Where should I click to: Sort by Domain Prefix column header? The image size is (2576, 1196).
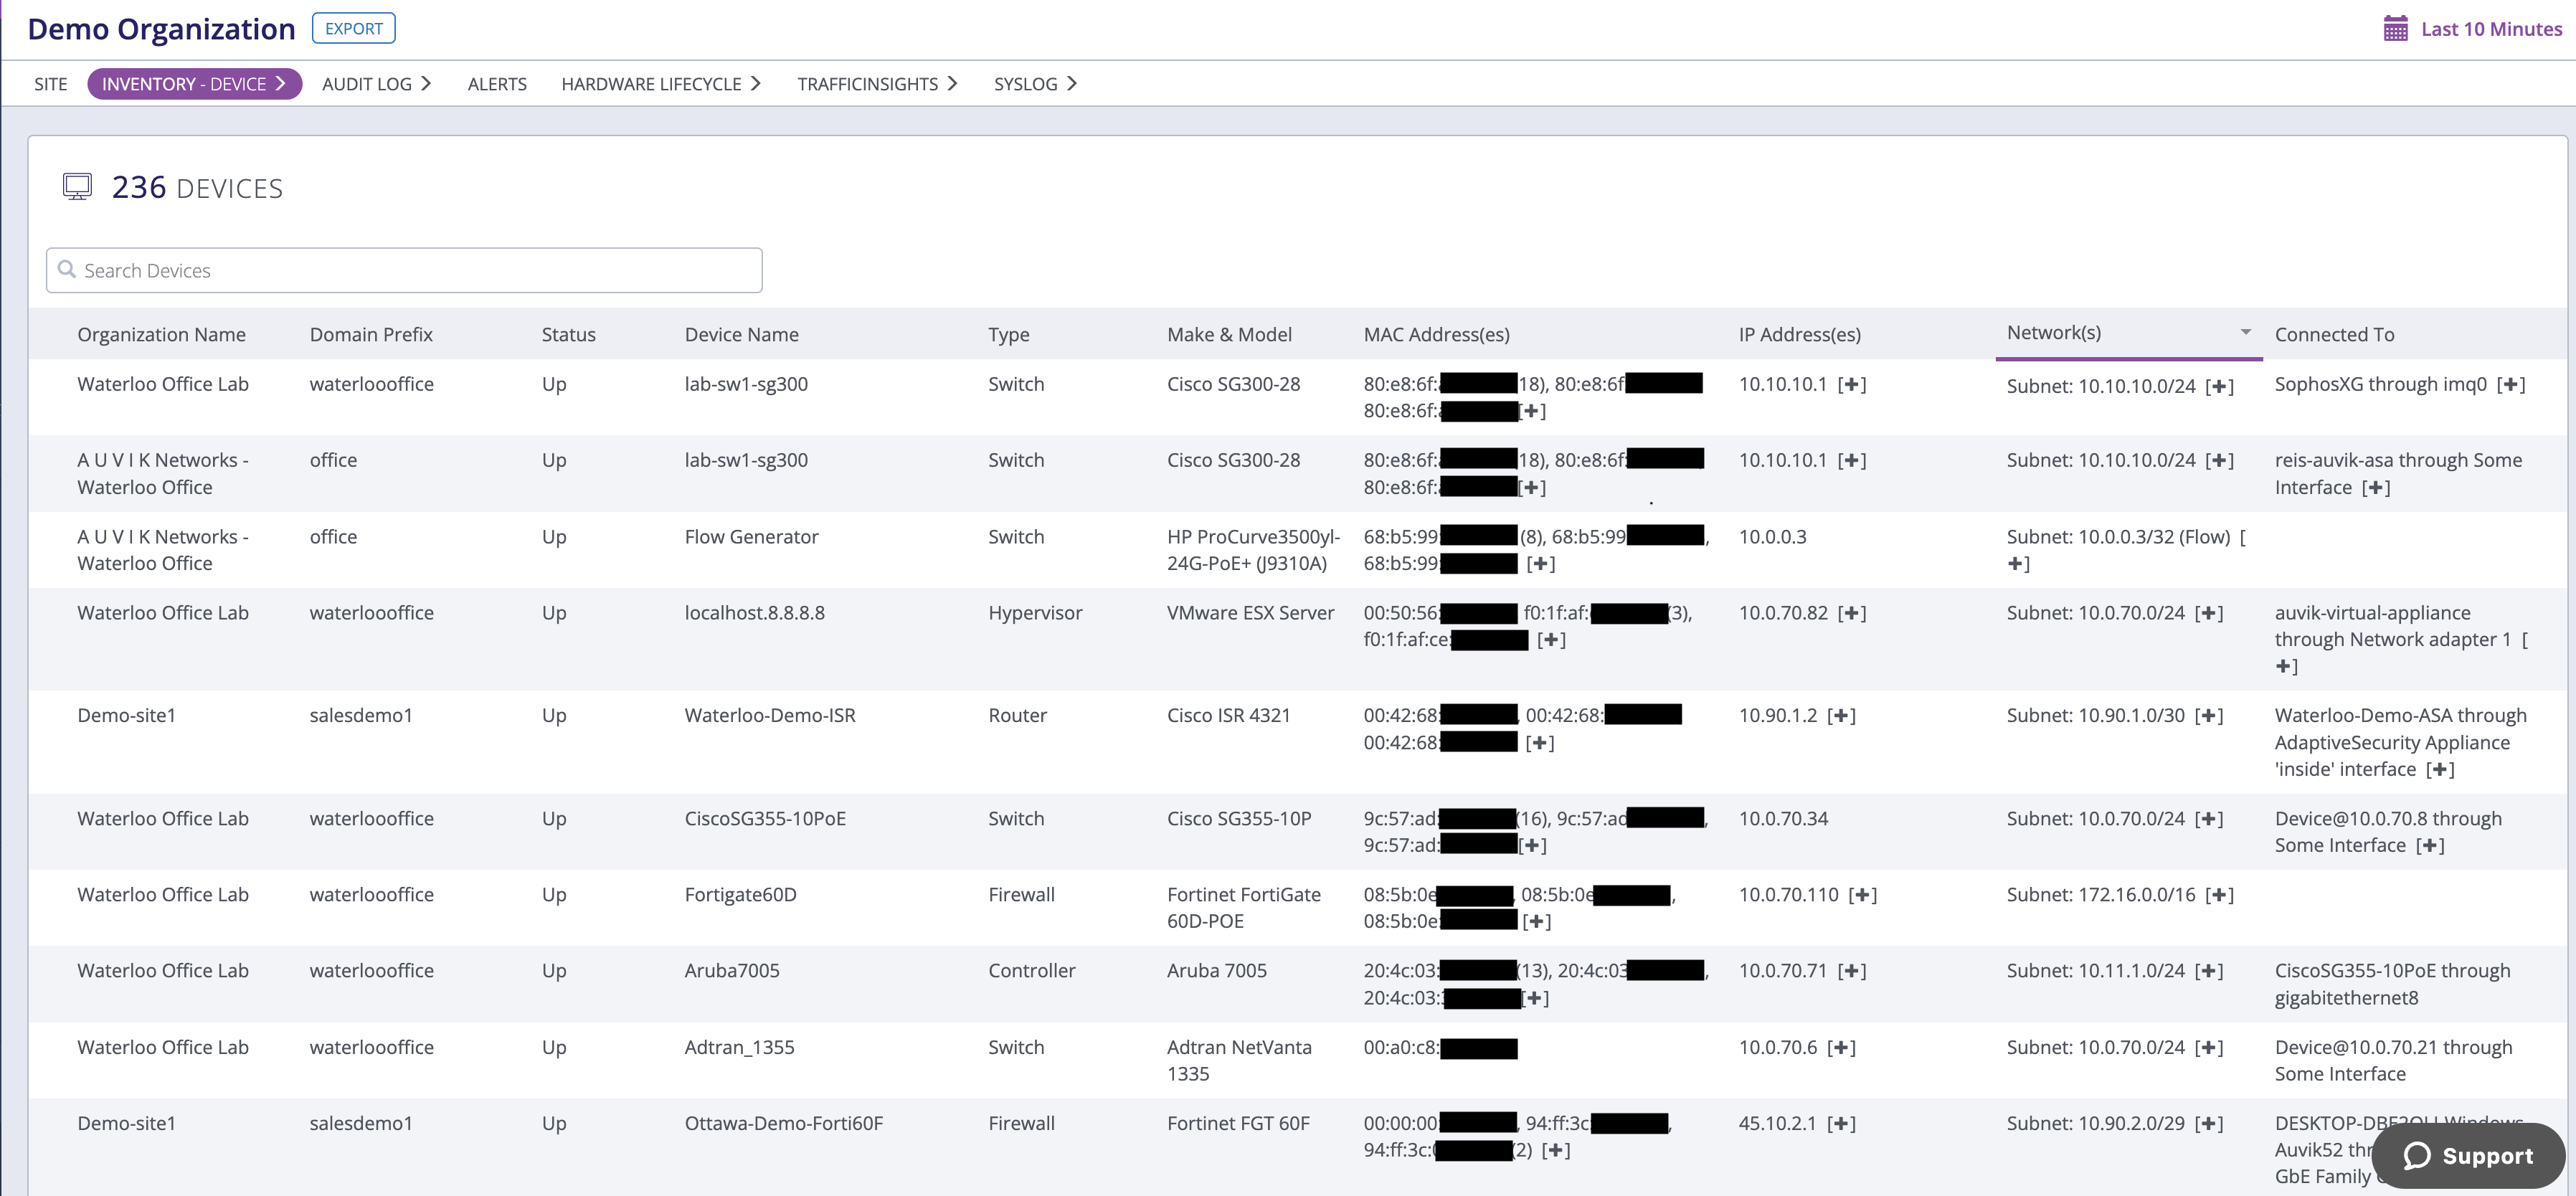tap(371, 334)
